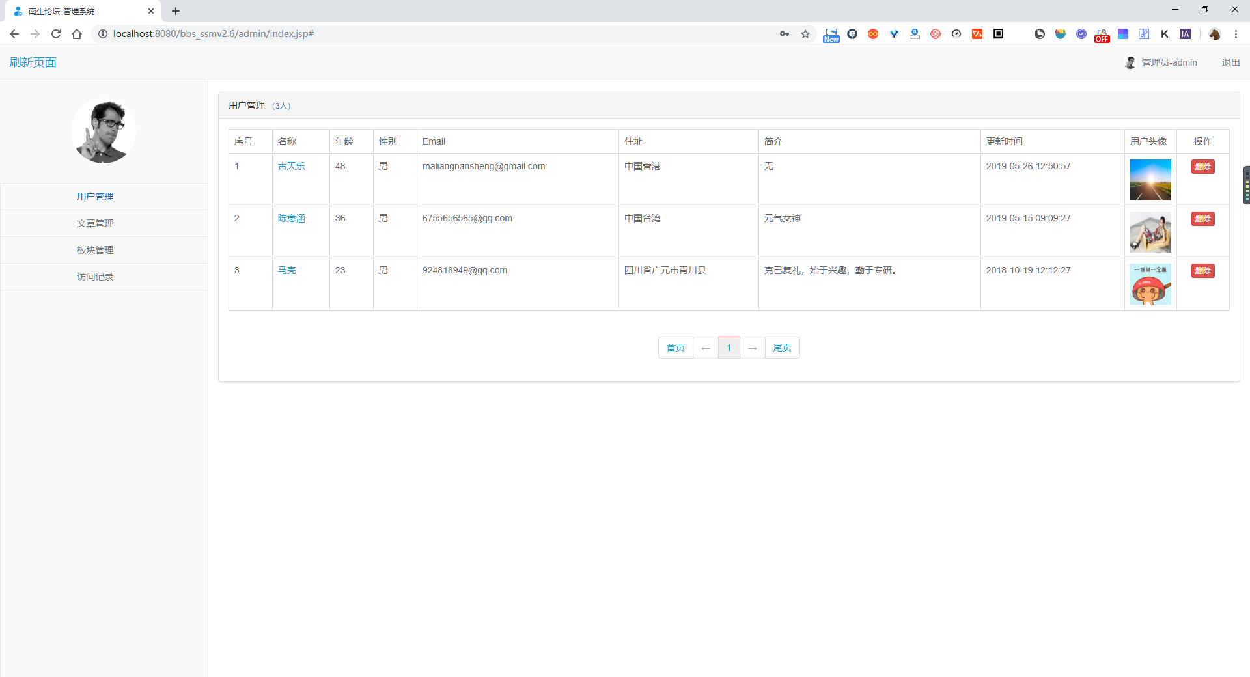Image resolution: width=1250 pixels, height=677 pixels.
Task: Click the 用户管理 (3人) panel title
Action: [x=260, y=105]
